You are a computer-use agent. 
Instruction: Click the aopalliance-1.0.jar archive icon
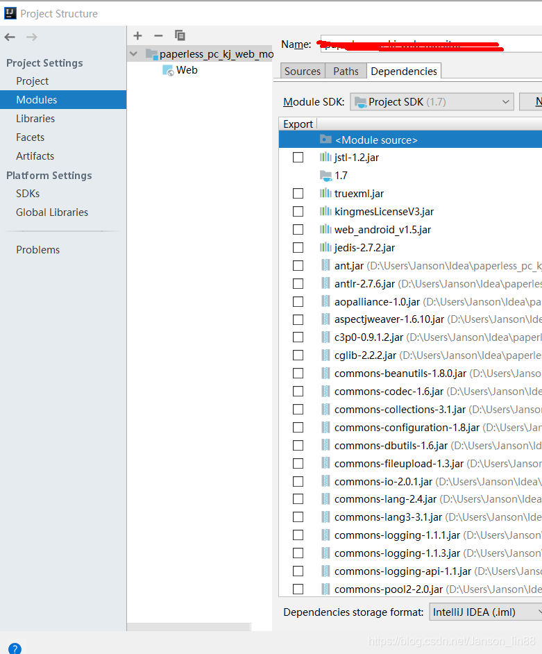click(325, 301)
